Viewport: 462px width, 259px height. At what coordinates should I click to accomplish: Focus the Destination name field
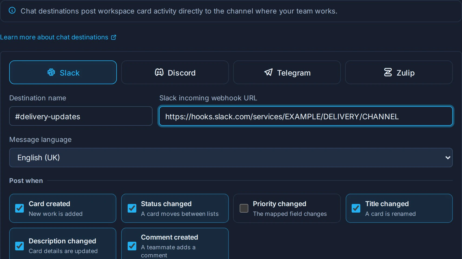(x=81, y=116)
